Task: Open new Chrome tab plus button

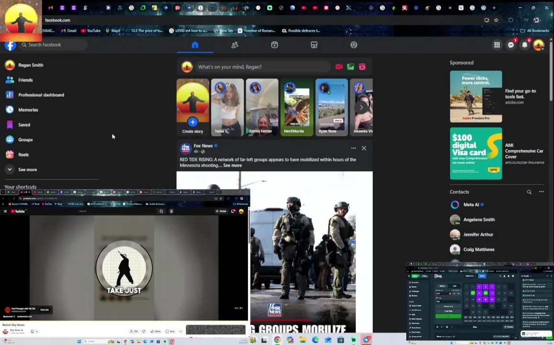Action: click(494, 8)
